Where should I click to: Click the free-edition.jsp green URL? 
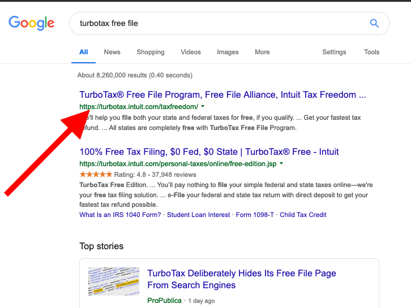tap(178, 164)
